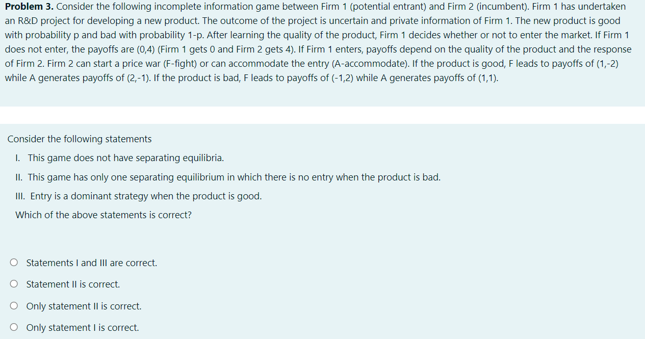Click the answer label "Only statement I is correct."
Viewport: 645px width, 339px height.
tap(83, 328)
